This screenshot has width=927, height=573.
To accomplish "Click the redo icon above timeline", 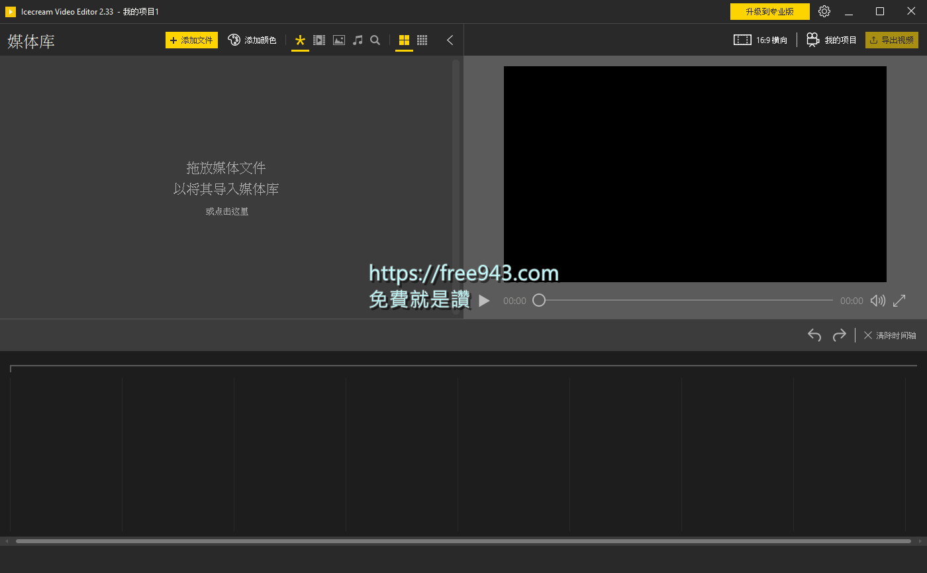I will point(839,335).
